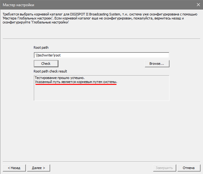Cancel the wizard with Отмена
203x174 pixels.
click(x=189, y=168)
